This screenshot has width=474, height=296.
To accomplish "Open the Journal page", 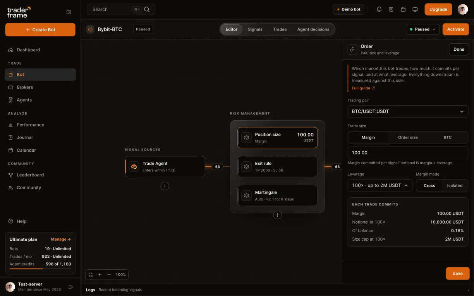I will click(40, 137).
